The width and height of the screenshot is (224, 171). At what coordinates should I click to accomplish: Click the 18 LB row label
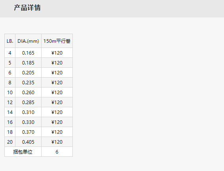point(10,132)
